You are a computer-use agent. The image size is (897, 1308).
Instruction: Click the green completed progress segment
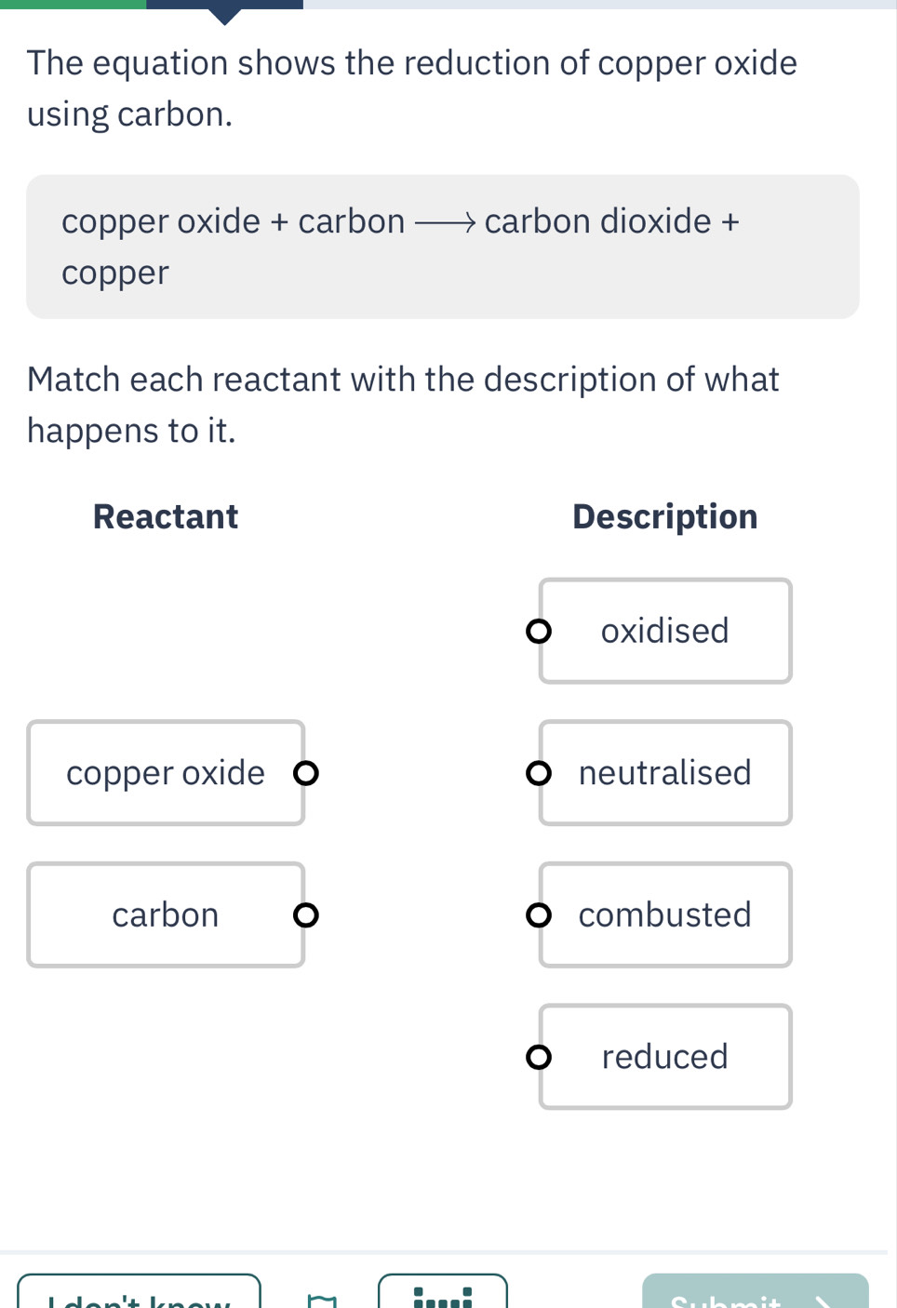point(73,4)
